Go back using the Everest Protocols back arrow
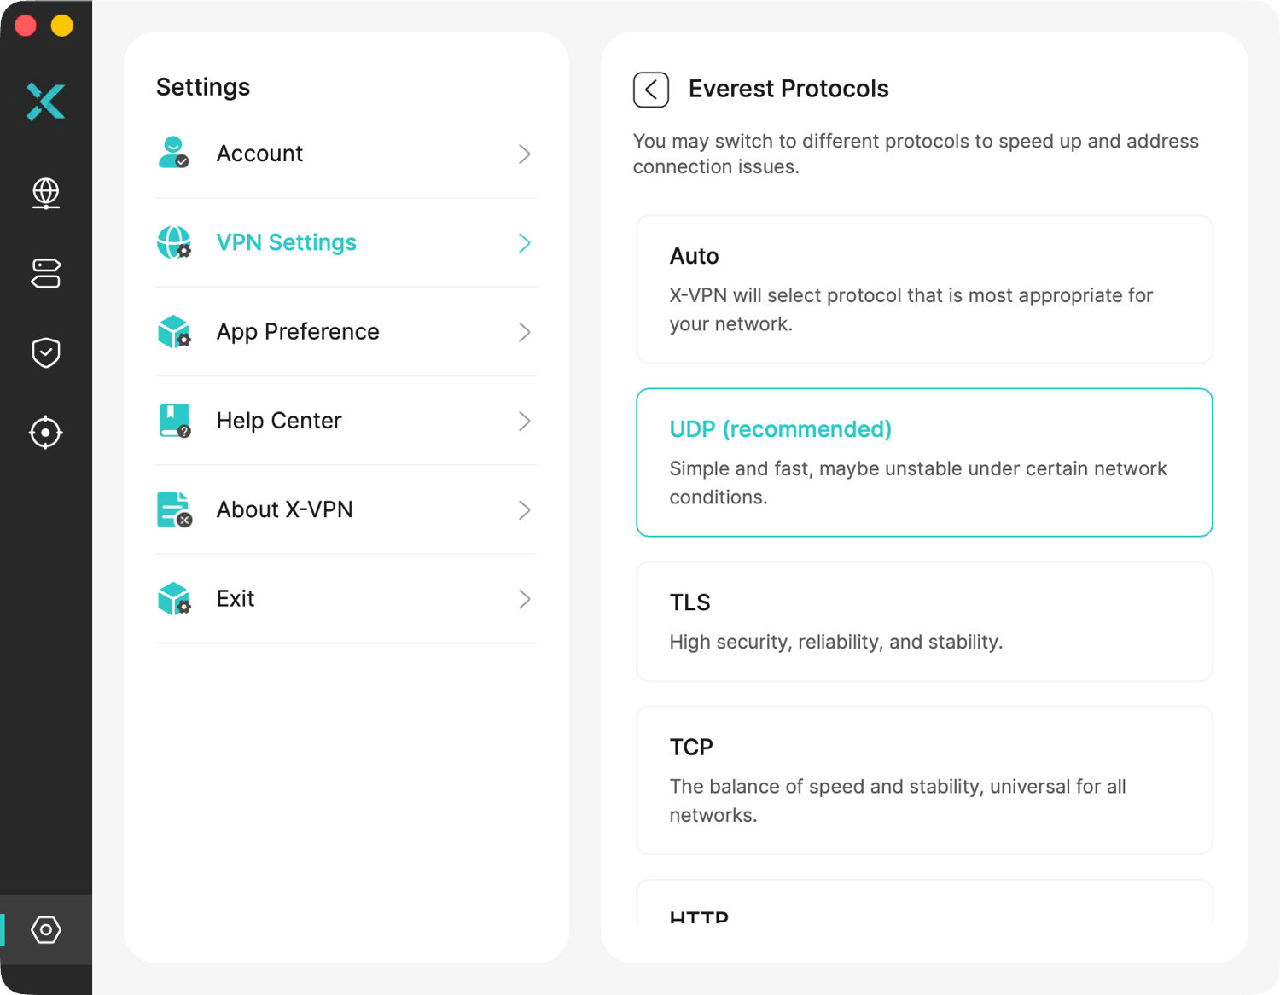1280x995 pixels. [651, 90]
